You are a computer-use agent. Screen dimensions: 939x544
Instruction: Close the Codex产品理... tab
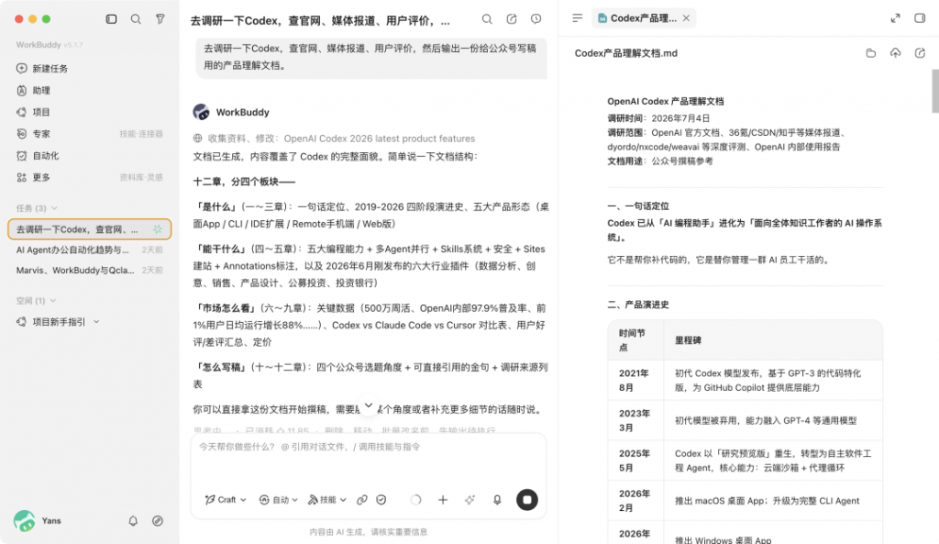pyautogui.click(x=686, y=18)
